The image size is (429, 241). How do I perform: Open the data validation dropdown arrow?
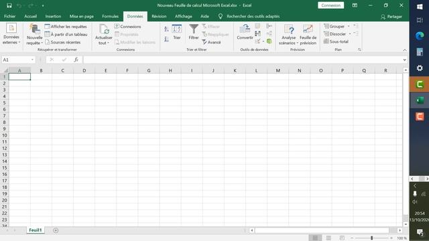[x=263, y=42]
